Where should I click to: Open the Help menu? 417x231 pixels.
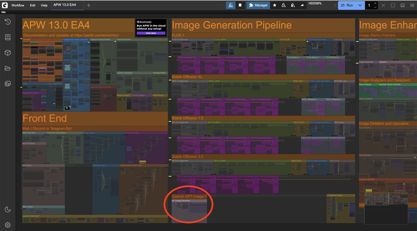point(44,5)
